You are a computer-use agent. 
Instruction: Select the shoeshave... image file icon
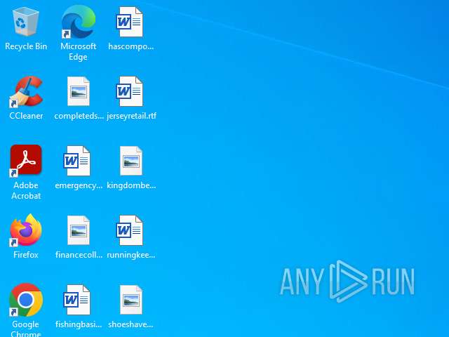coord(131,300)
